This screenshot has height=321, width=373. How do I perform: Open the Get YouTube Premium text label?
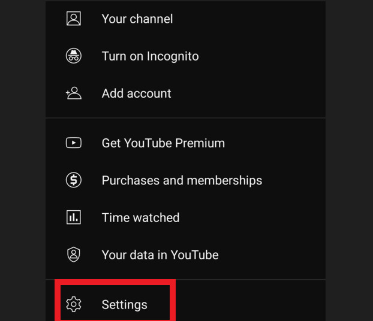click(x=163, y=143)
